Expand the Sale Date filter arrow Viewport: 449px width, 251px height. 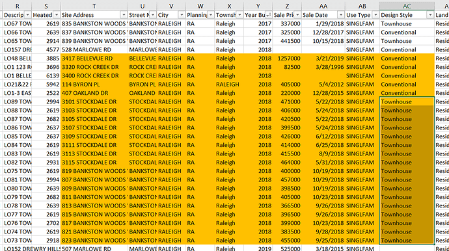point(340,15)
